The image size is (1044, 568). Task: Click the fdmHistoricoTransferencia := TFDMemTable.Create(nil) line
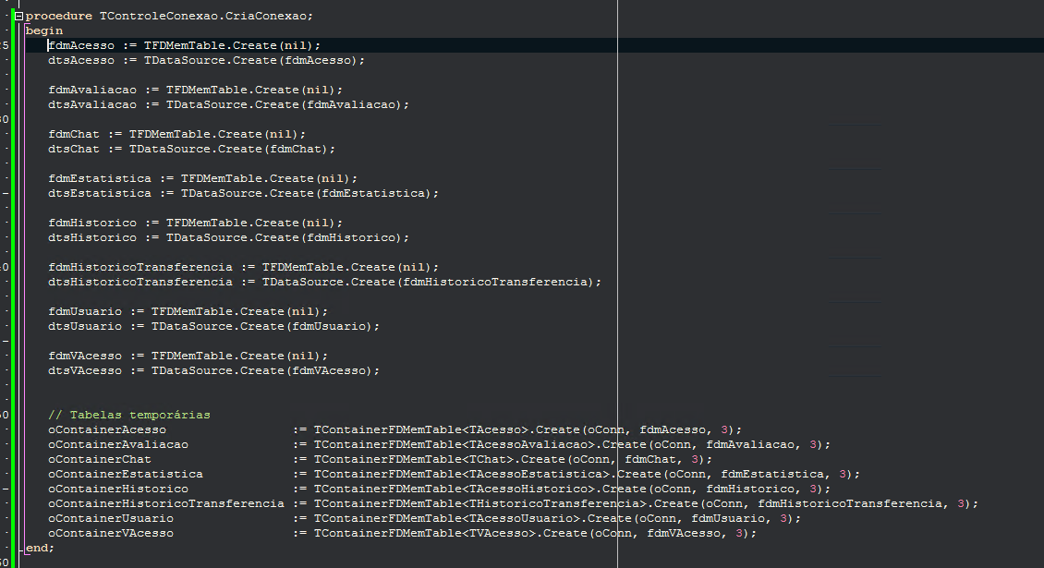point(244,267)
